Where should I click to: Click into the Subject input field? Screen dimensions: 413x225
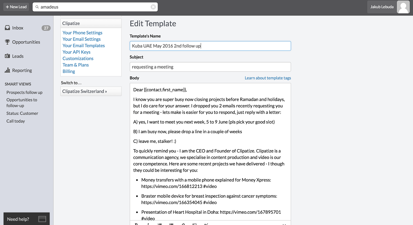click(x=210, y=67)
